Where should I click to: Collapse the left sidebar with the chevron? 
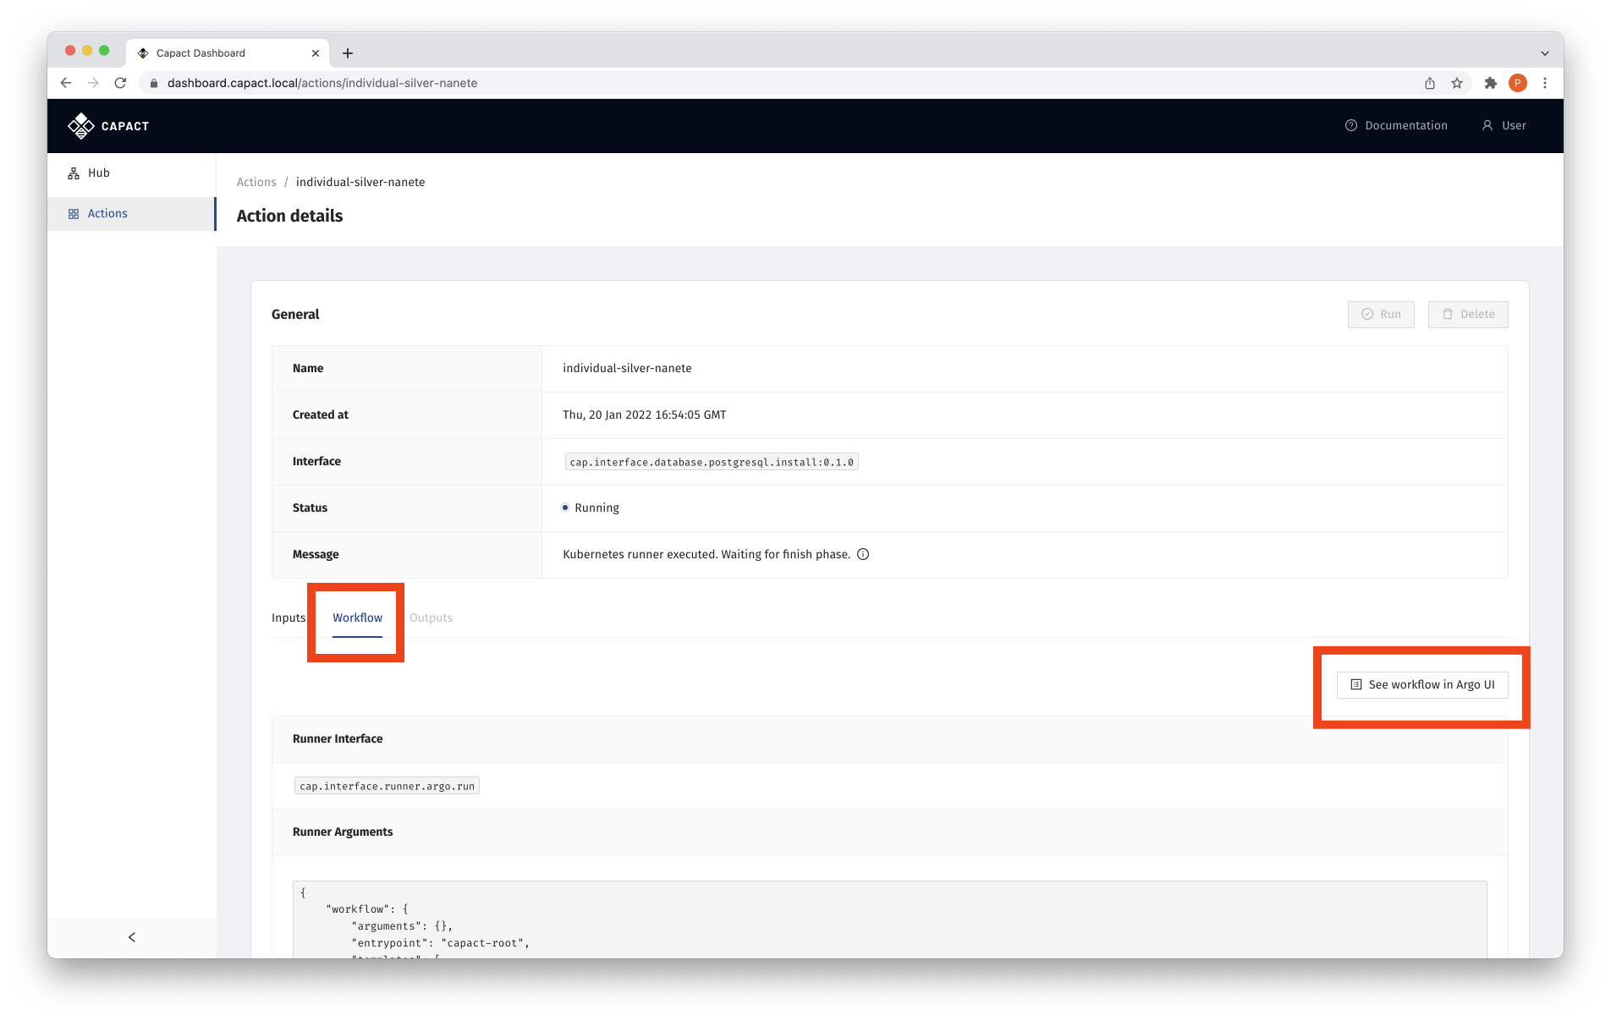(x=131, y=936)
